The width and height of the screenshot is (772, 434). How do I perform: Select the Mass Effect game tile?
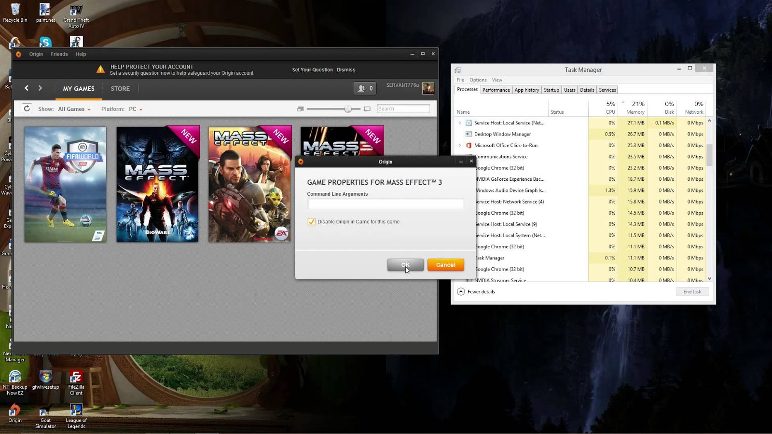(x=158, y=184)
